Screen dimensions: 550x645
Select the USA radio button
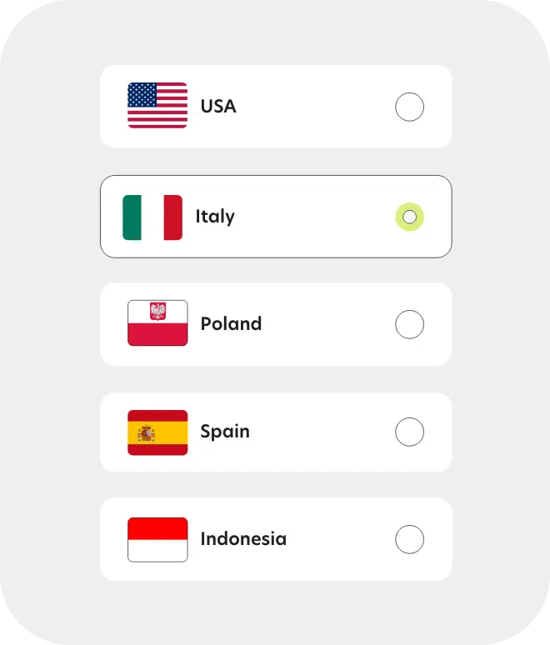coord(409,107)
